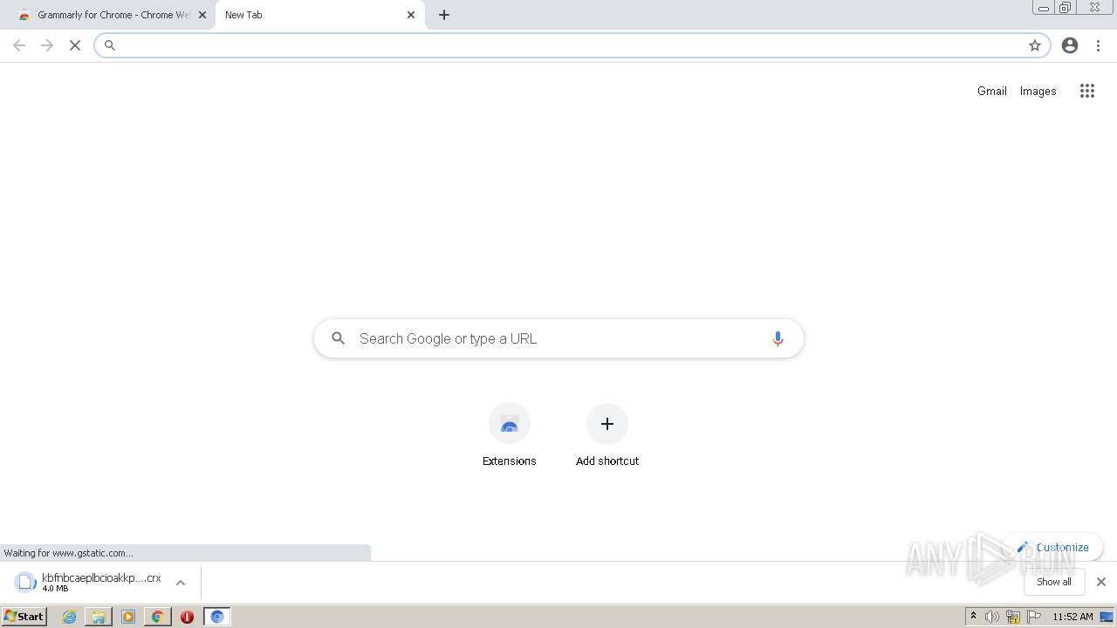Select the New Tab tab
The height and width of the screenshot is (628, 1117).
tap(320, 15)
